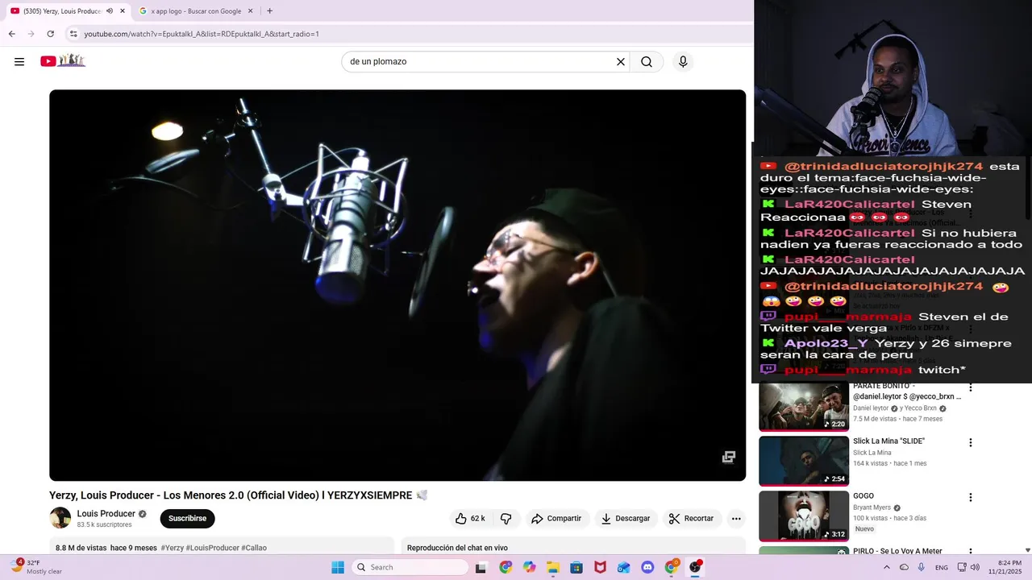Clear the search box with the X
The image size is (1032, 580).
621,62
